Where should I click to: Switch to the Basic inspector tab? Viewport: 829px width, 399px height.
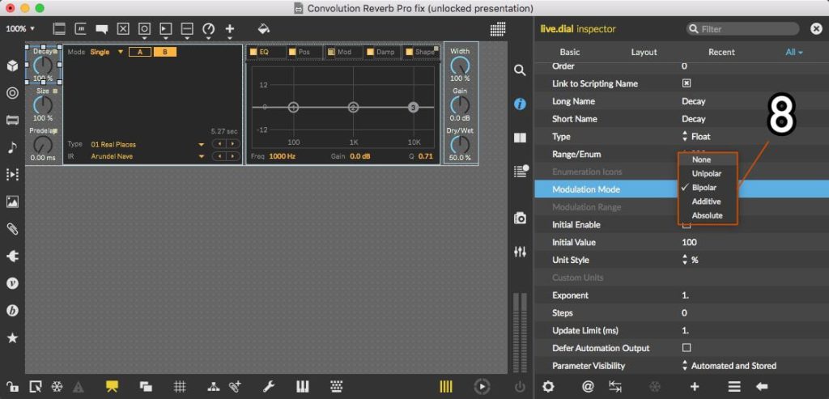point(569,52)
